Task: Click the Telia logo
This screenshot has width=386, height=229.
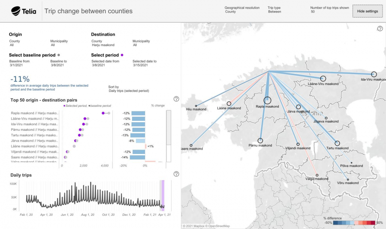Action: pyautogui.click(x=24, y=11)
